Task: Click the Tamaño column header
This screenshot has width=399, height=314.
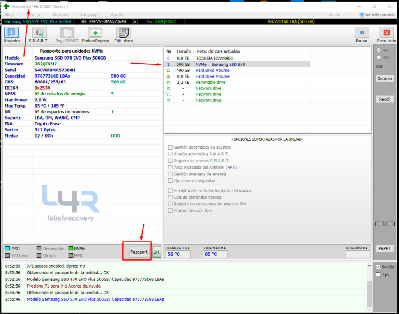Action: click(x=184, y=51)
